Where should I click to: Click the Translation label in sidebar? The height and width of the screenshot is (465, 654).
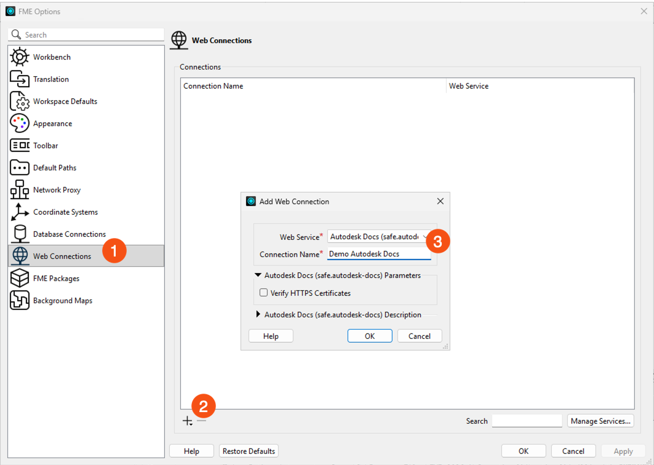(51, 79)
